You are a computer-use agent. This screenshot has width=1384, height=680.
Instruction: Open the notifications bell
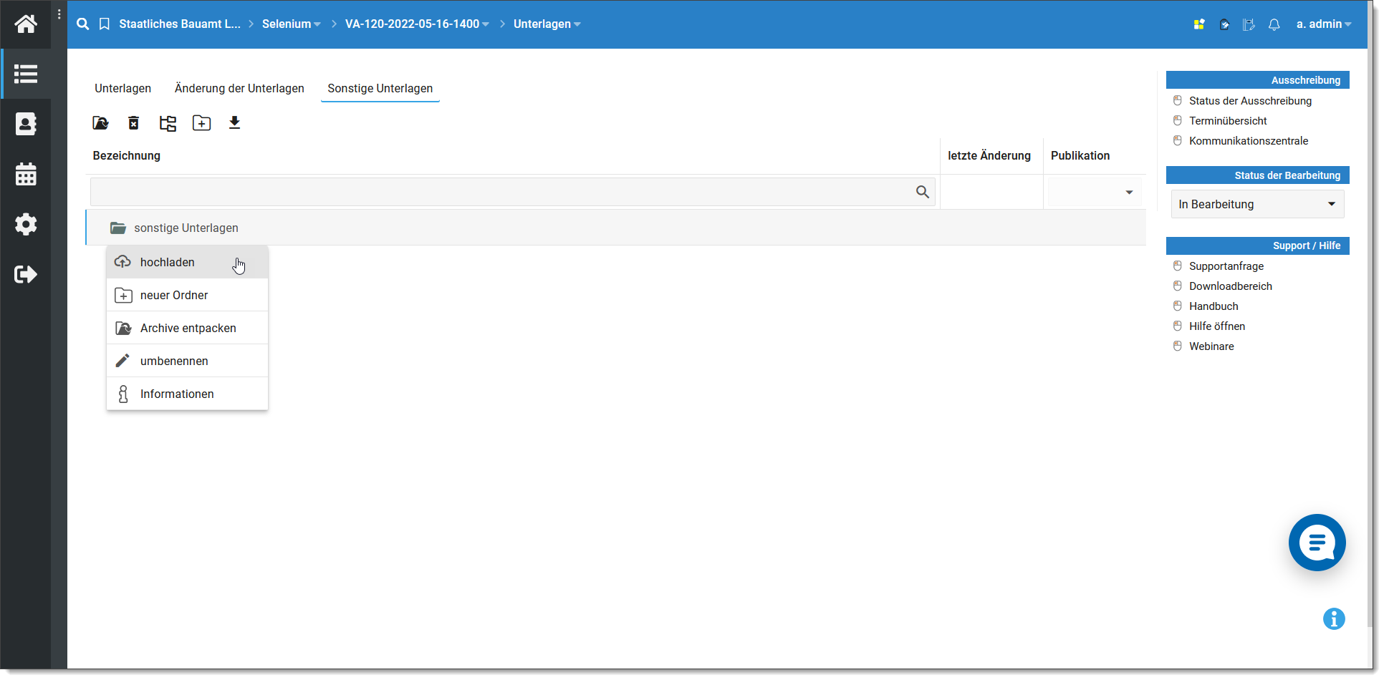1274,24
